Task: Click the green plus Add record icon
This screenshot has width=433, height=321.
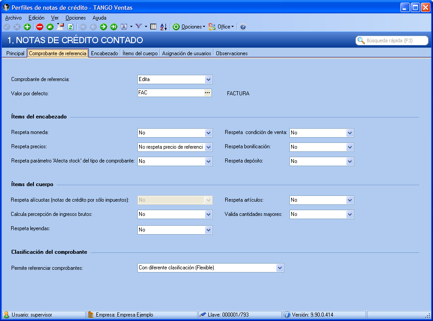Action: pos(27,27)
